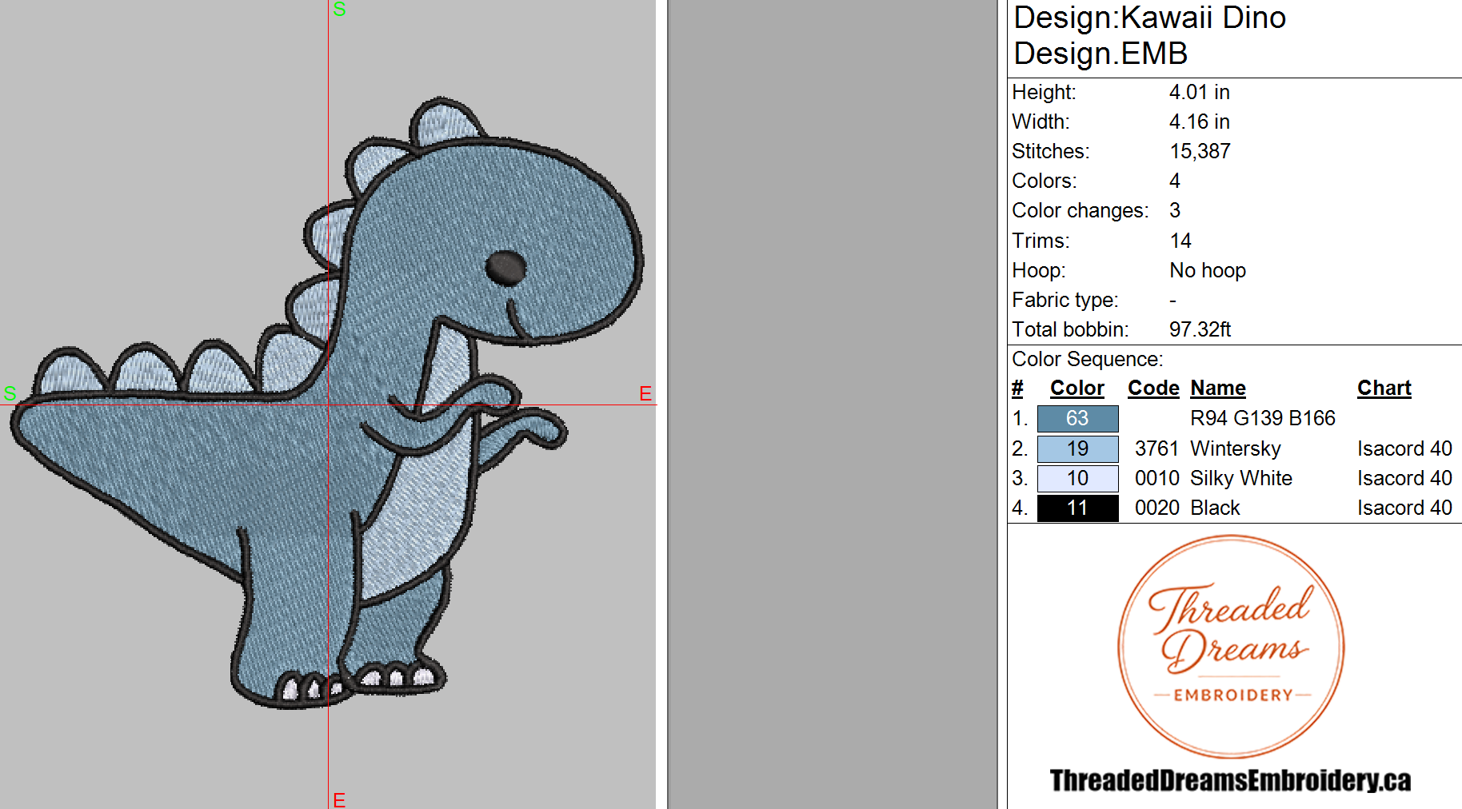Screen dimensions: 1462x809
Task: Click 'Isacord 40' chart in Silky White row
Action: tap(1404, 478)
